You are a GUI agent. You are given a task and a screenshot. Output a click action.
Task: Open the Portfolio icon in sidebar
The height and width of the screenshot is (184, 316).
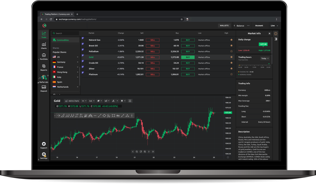coord(44,56)
